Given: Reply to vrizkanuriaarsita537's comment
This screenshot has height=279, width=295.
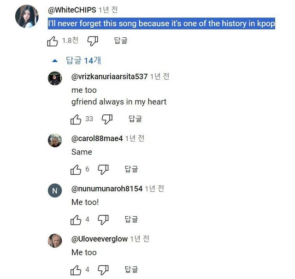Looking at the screenshot, I should tap(135, 119).
